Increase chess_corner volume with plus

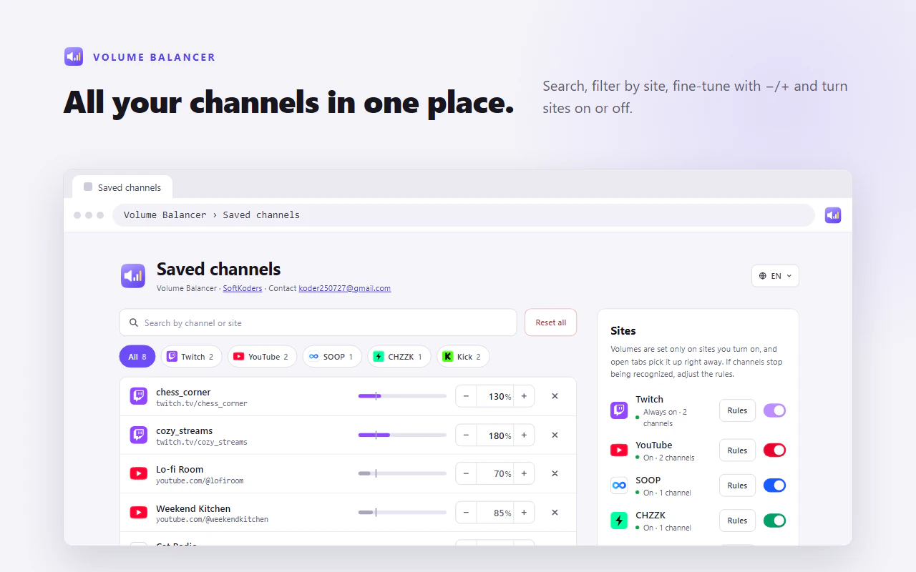(524, 396)
